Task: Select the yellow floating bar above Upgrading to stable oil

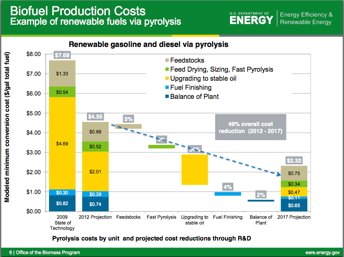Action: pos(195,170)
